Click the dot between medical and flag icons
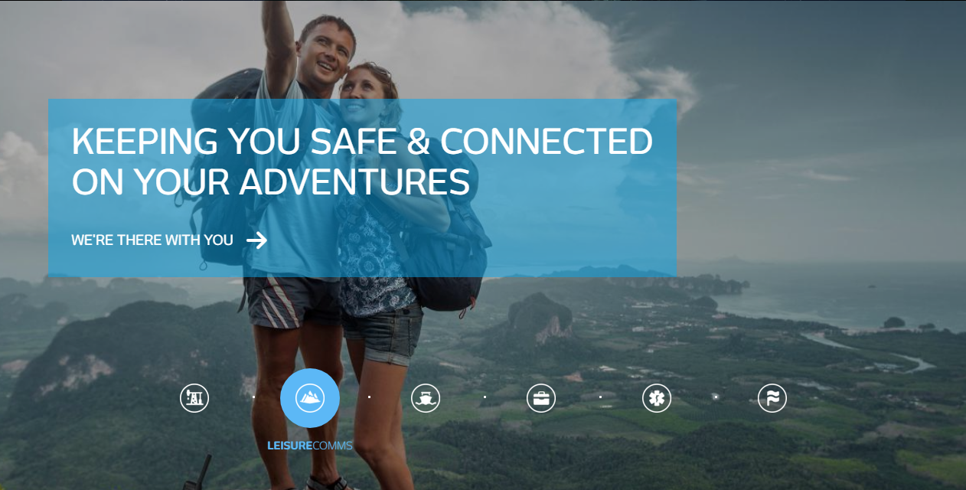 click(716, 397)
